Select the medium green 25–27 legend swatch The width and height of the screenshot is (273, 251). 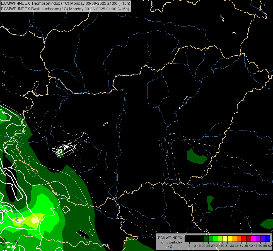[211, 238]
